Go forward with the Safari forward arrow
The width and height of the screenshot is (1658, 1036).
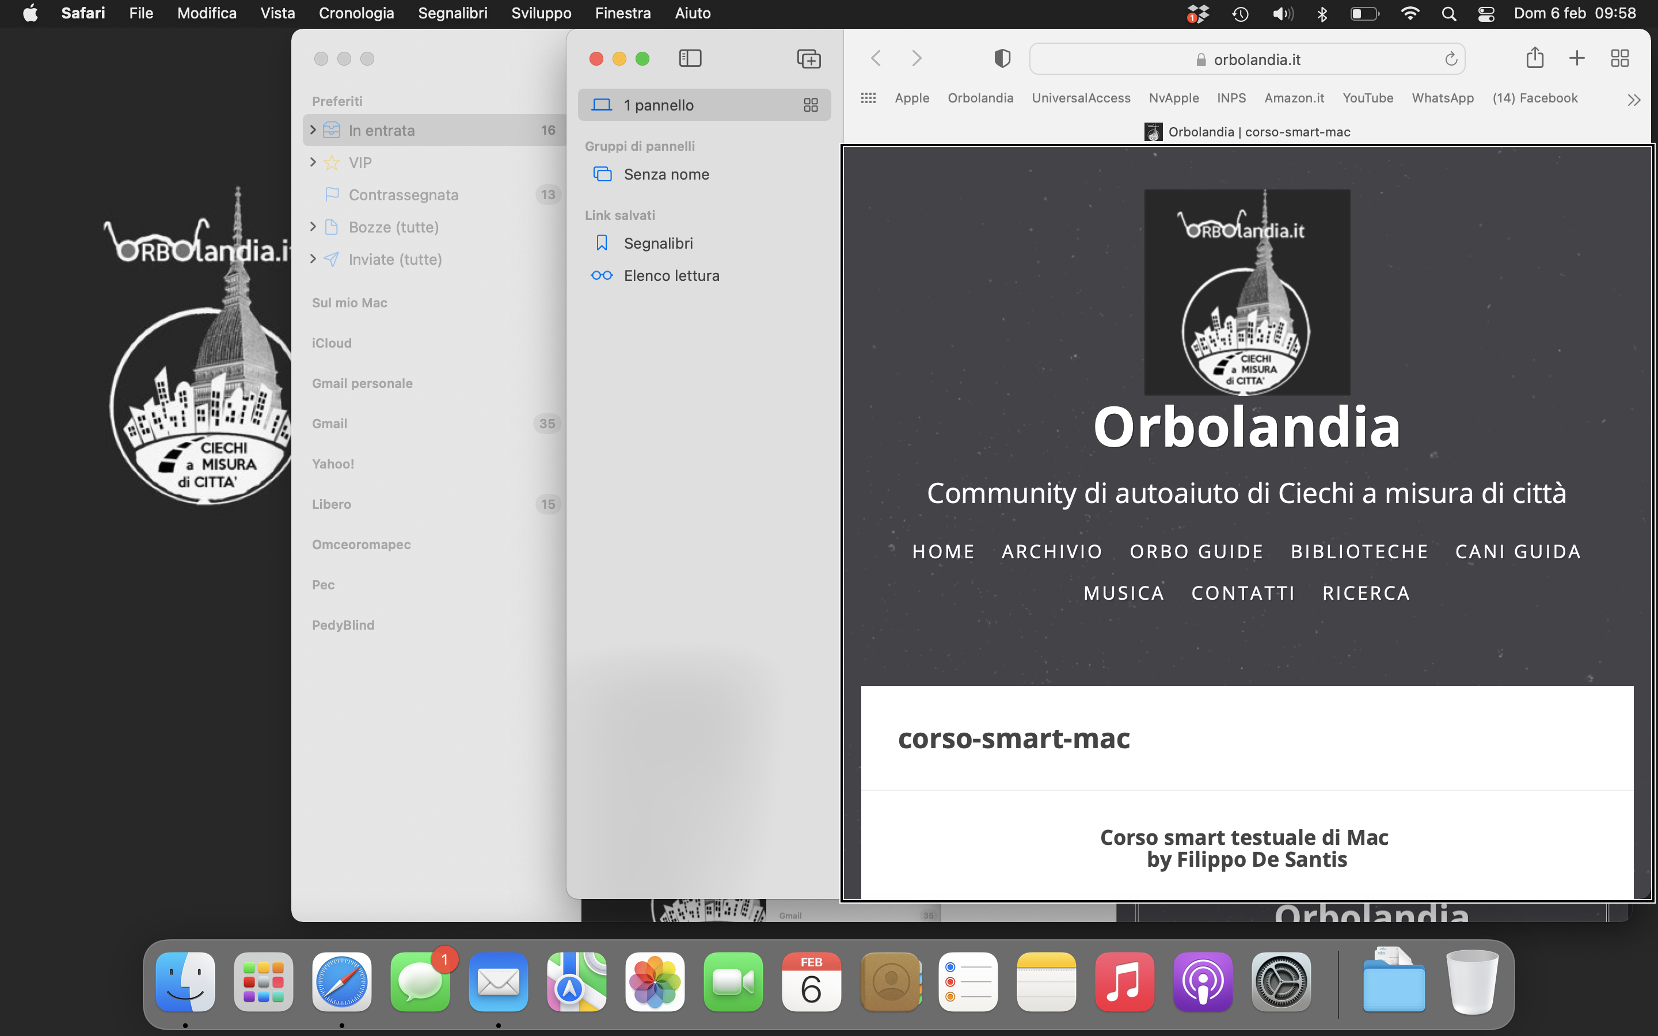point(917,58)
